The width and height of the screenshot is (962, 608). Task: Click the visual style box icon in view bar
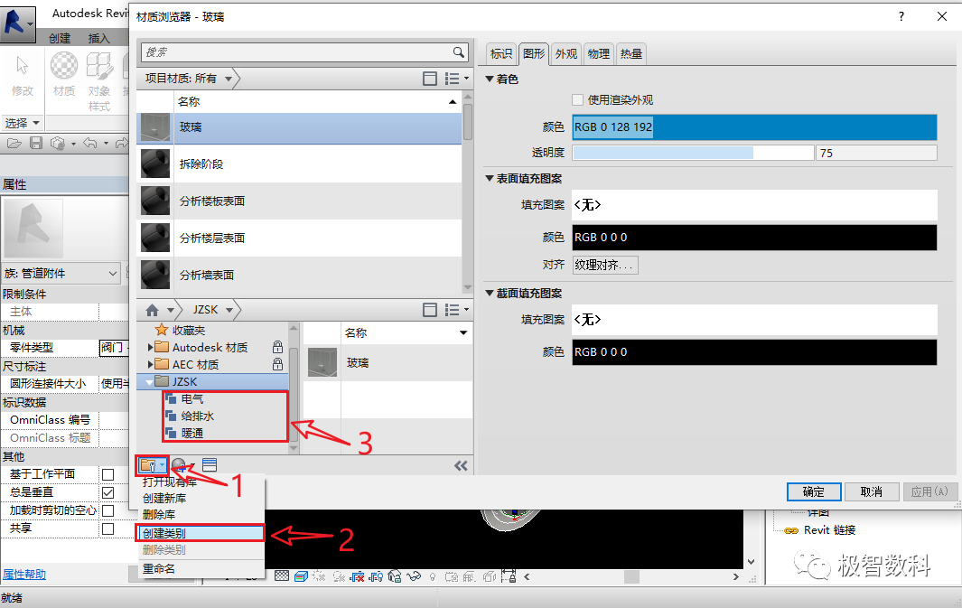[301, 576]
